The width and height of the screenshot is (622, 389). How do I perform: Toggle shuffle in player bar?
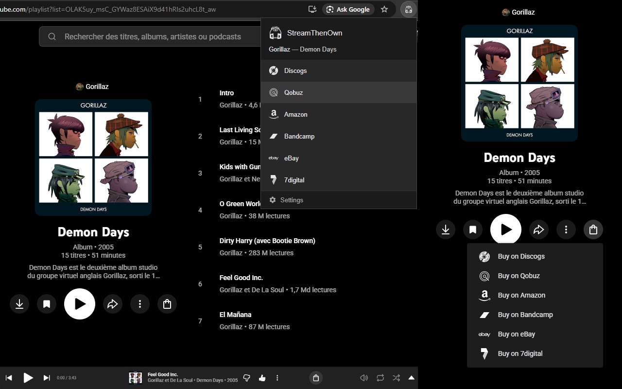point(396,378)
